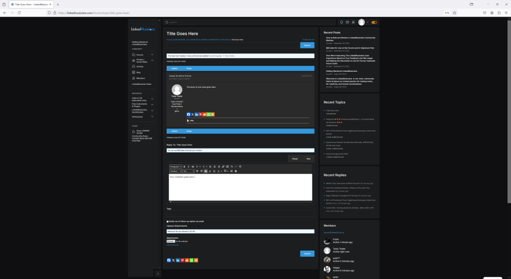This screenshot has width=511, height=279.
Task: Toggle the dark mode switch
Action: click(374, 22)
